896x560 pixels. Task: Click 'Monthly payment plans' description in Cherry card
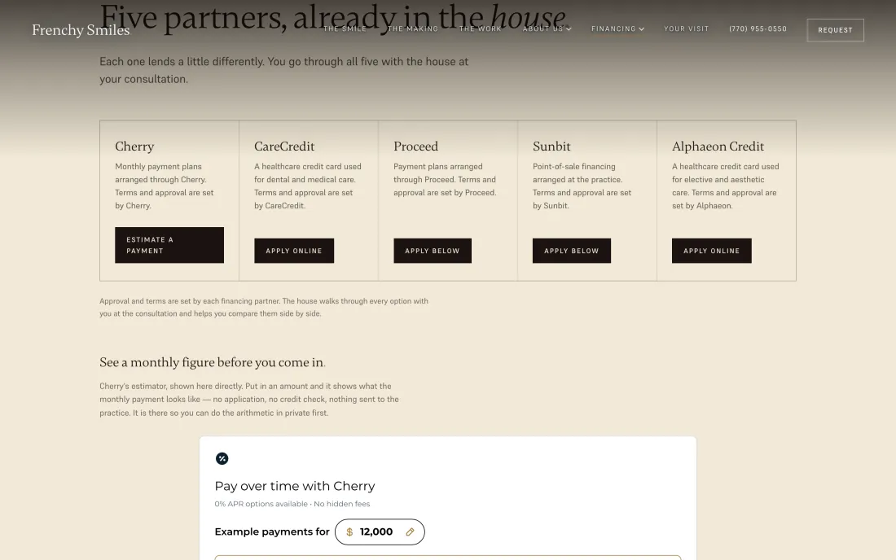[164, 186]
